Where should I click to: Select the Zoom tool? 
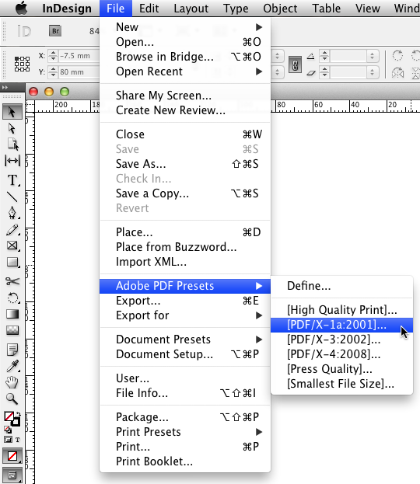tap(12, 399)
